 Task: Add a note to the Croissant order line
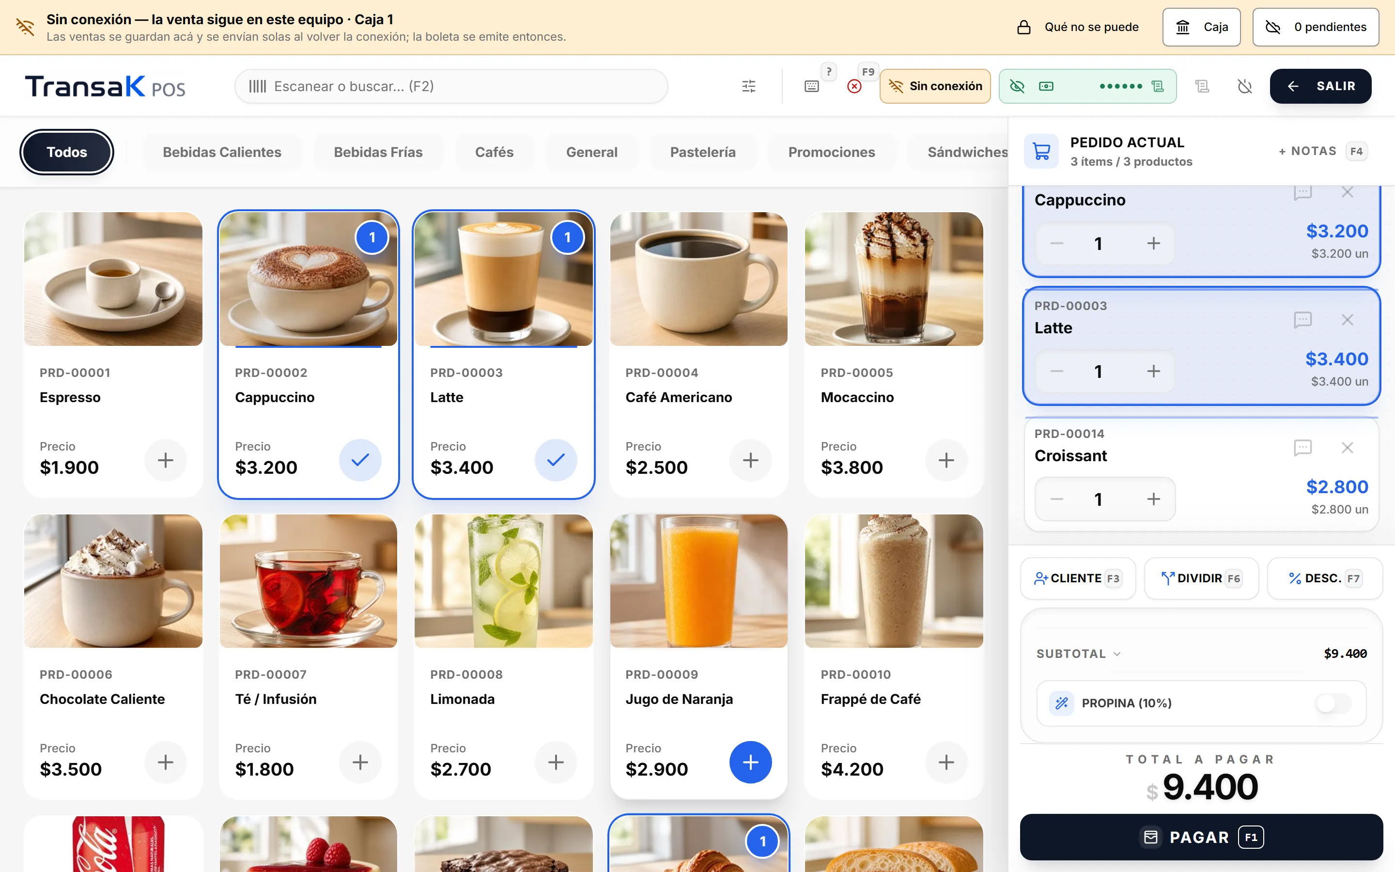[1303, 448]
